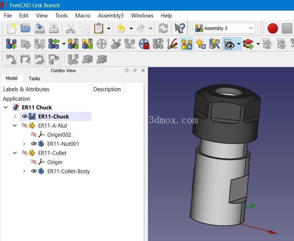Click the copy icon
This screenshot has width=294, height=241.
pos(85,28)
